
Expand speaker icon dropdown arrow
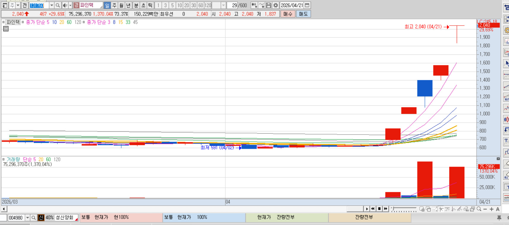click(x=70, y=5)
